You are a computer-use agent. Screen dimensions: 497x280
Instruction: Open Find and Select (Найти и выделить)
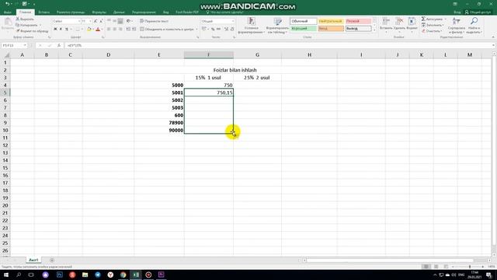click(x=474, y=26)
